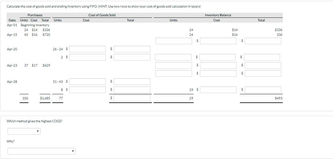333x159 pixels.
Task: Focus the Apr-20 2-unit layer COGS Total field
Action: click(x=132, y=57)
